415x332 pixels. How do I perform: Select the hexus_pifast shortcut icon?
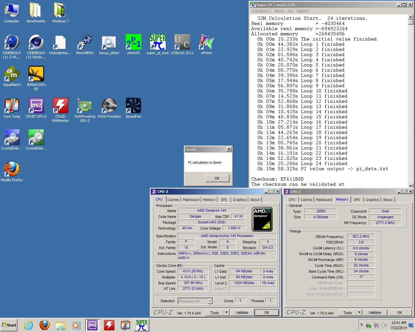click(x=109, y=45)
